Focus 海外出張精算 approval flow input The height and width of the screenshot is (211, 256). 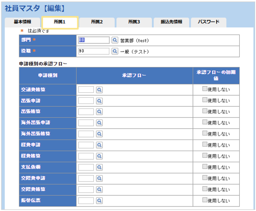(x=86, y=134)
